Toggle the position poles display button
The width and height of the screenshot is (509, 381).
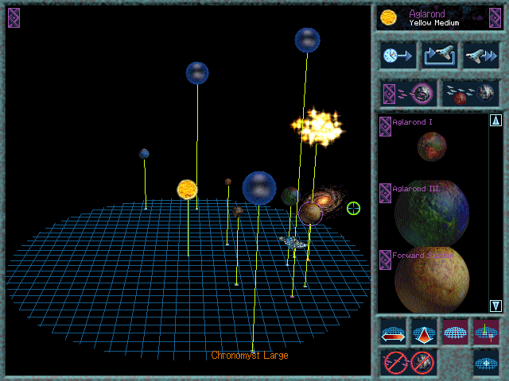[486, 332]
